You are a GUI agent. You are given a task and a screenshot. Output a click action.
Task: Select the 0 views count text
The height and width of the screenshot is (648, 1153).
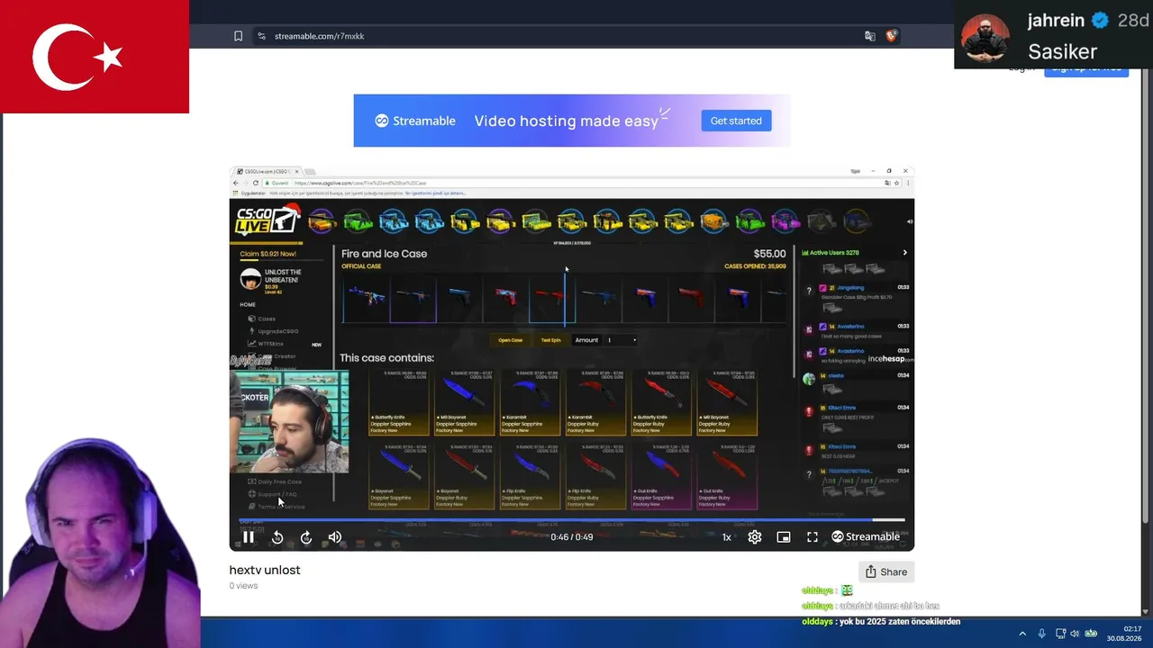coord(243,586)
